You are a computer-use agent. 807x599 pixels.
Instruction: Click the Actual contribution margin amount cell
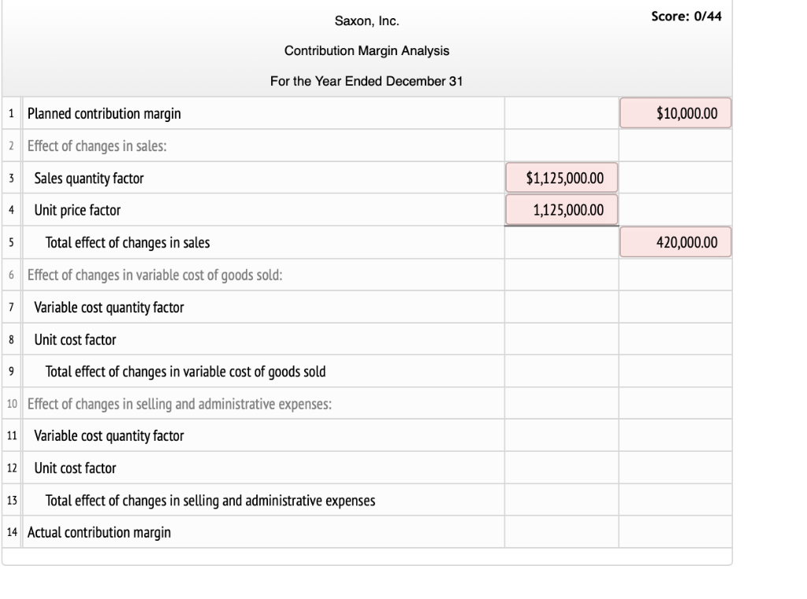[x=674, y=532]
